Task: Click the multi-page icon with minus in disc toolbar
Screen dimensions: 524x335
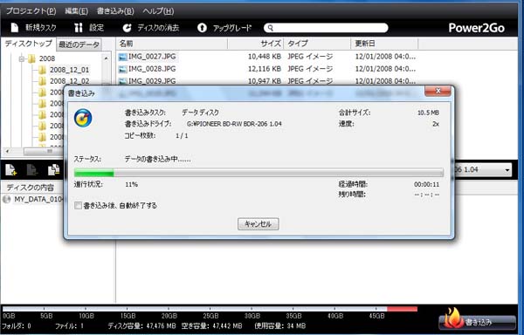Action: coord(54,170)
